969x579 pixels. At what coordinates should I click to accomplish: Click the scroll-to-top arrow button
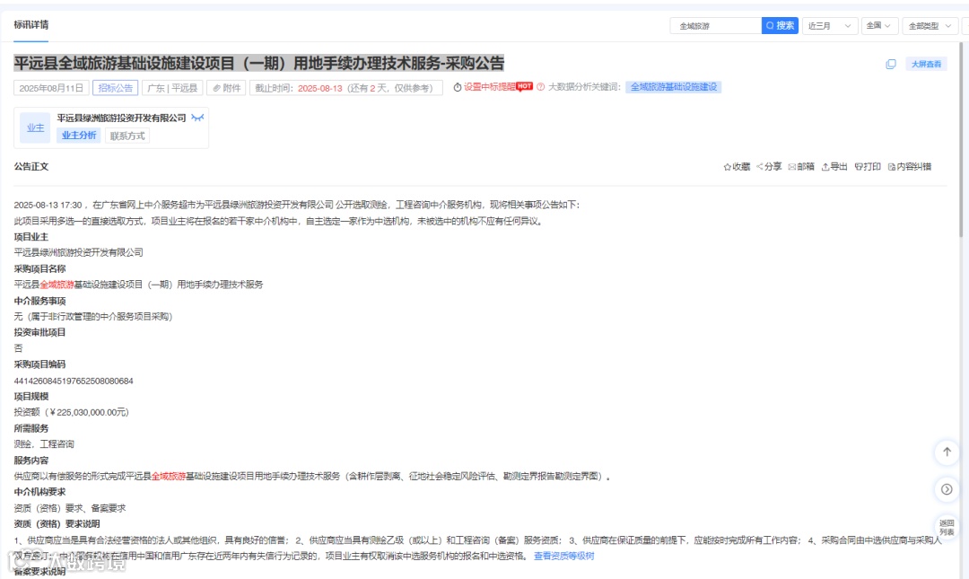point(947,452)
